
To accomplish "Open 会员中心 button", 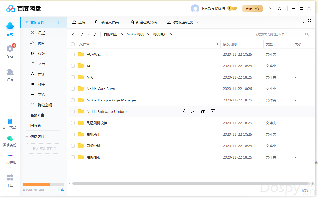I will (x=252, y=9).
